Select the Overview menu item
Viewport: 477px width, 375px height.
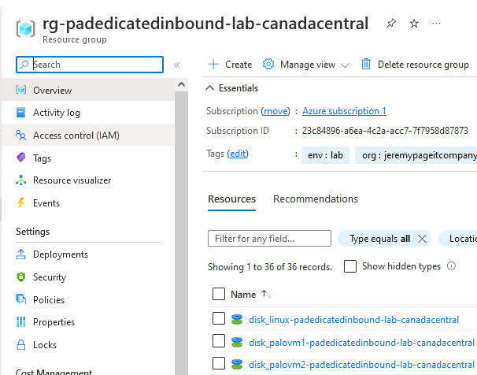[52, 91]
